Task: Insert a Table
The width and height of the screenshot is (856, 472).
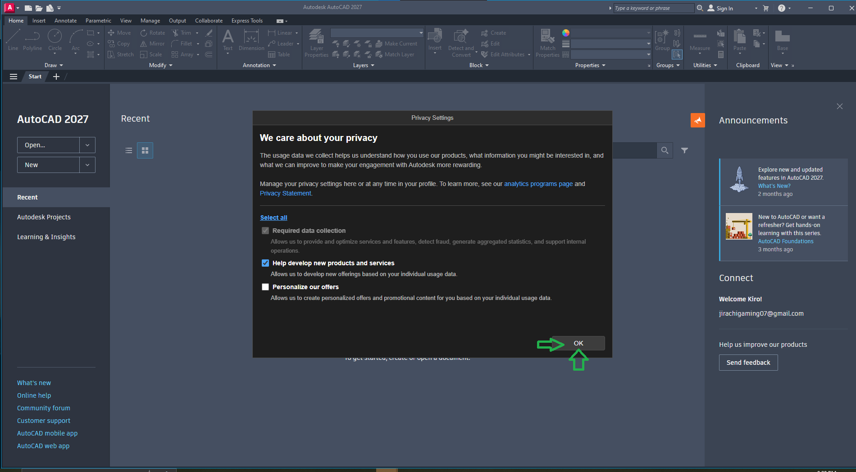Action: pos(279,54)
